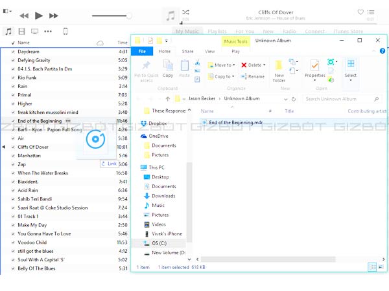
Task: Expand the Copy to dropdown
Action: (x=221, y=76)
